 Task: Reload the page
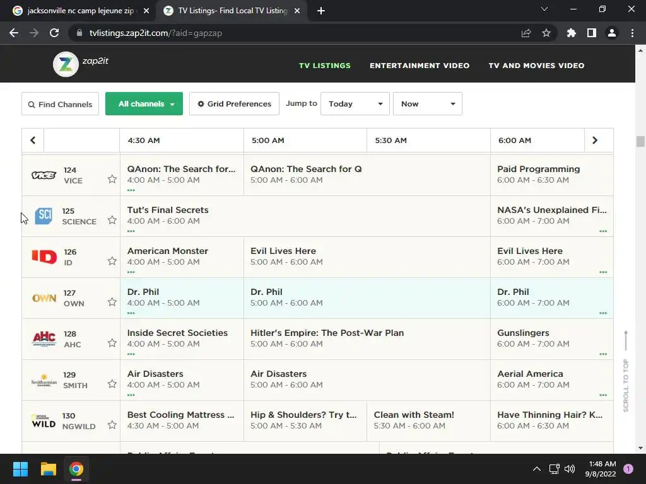click(x=54, y=33)
